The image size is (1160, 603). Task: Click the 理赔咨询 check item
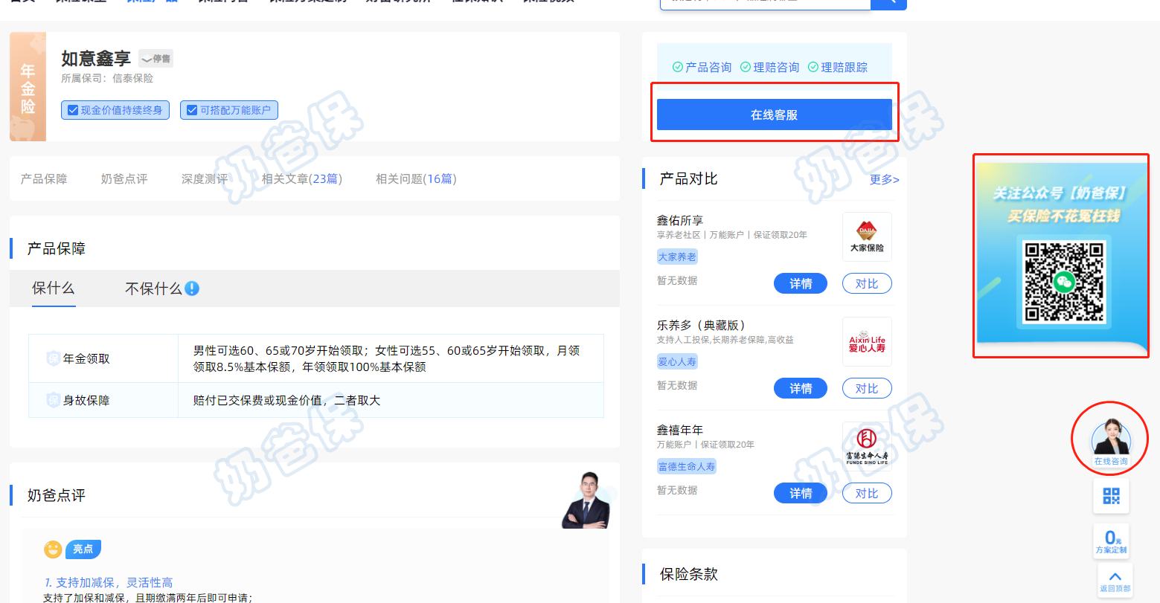(x=769, y=67)
